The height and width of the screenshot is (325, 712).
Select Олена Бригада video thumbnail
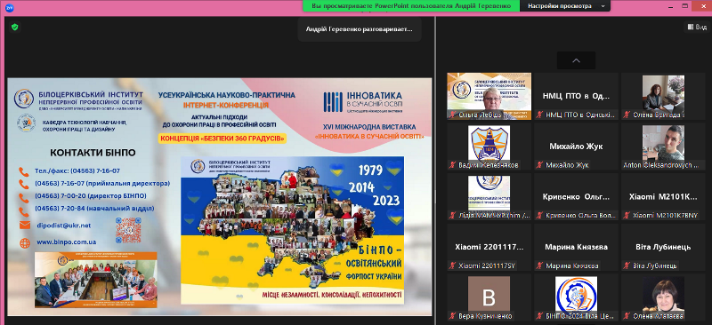[663, 97]
